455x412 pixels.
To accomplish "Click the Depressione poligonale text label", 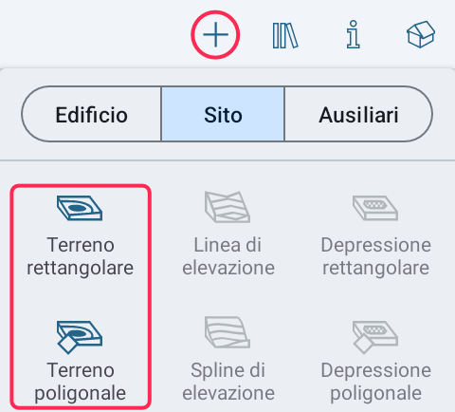I will point(376,382).
